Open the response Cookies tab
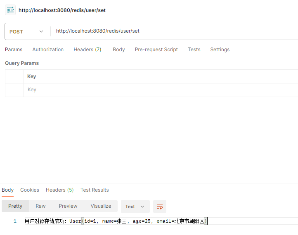Viewport: 298px width, 235px height. coord(30,190)
